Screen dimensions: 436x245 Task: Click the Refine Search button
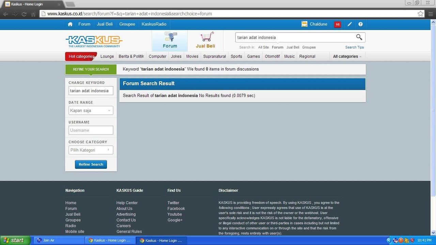pyautogui.click(x=91, y=164)
